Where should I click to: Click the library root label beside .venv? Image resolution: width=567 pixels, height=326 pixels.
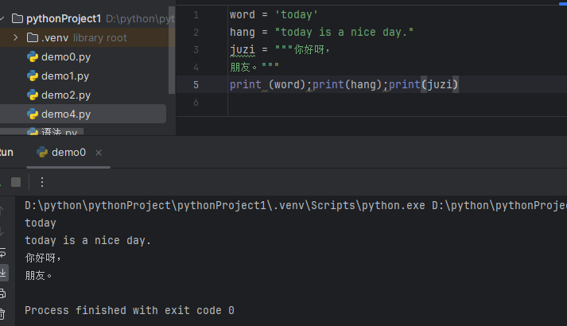pos(100,37)
